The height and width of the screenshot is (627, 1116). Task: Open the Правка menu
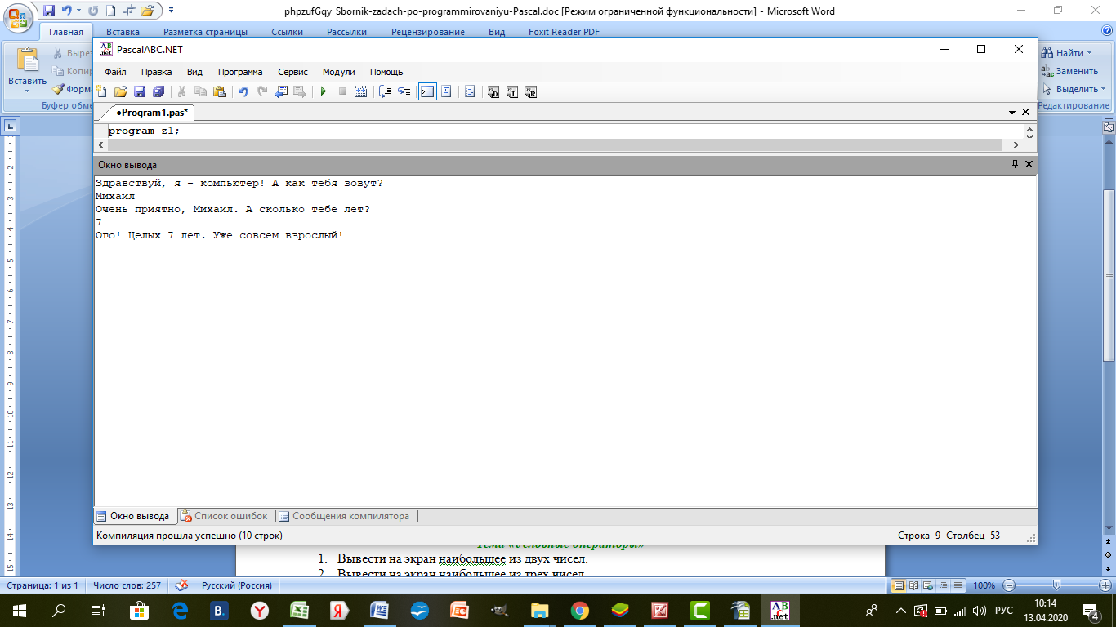coord(156,72)
